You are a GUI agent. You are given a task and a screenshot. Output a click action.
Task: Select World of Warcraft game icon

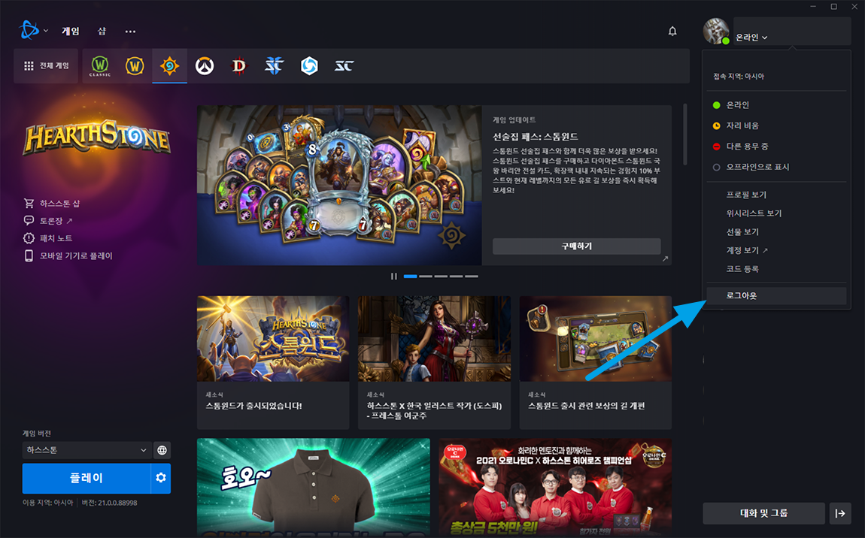pyautogui.click(x=135, y=66)
